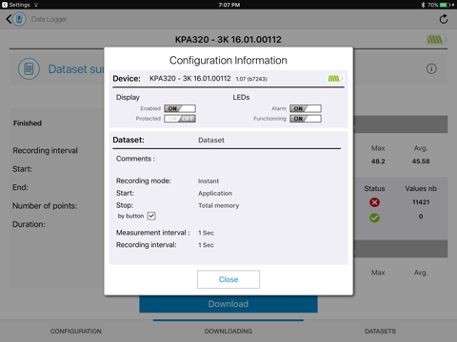Tap the 70% battery indicator in status bar
Screen dimensions: 457x342
coord(441,5)
